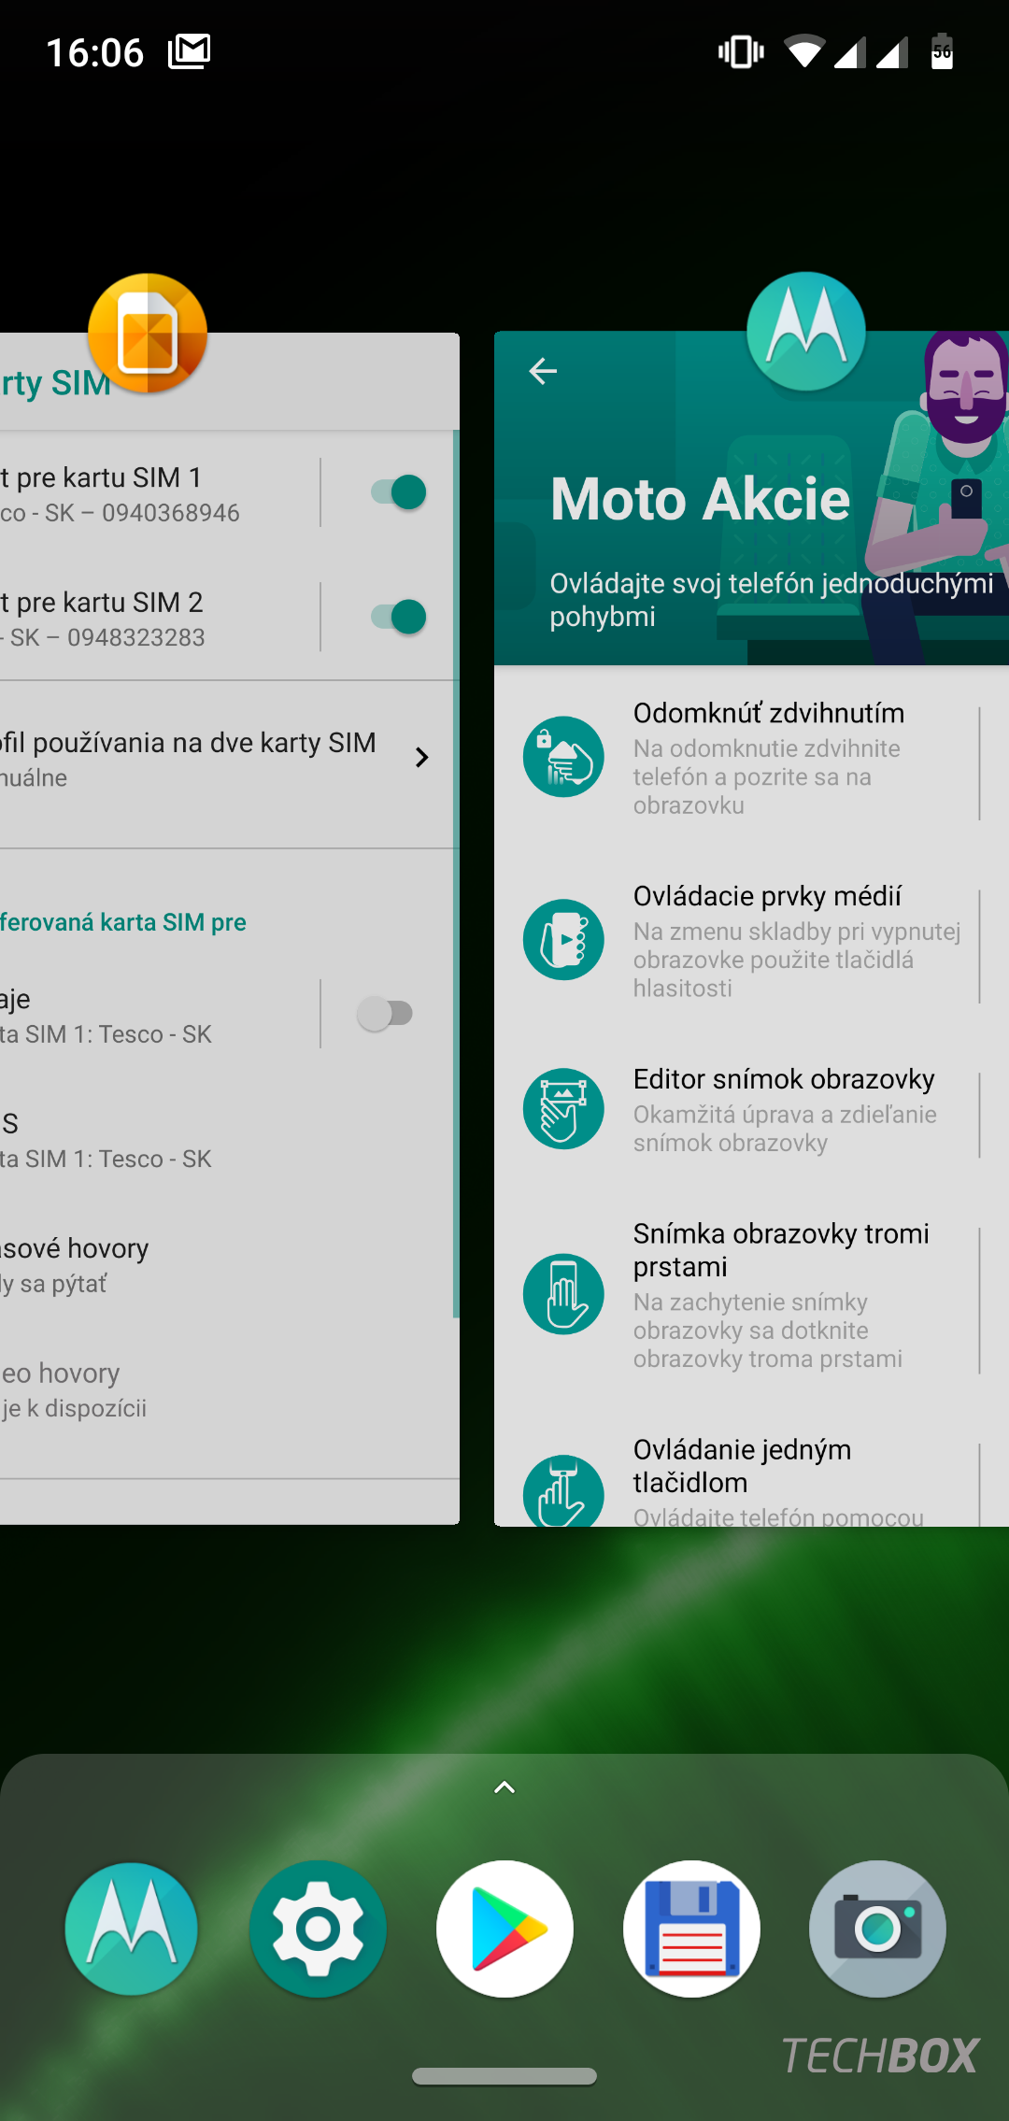Image resolution: width=1009 pixels, height=2121 pixels.
Task: Launch the Moto app from the dock
Action: tap(131, 1929)
